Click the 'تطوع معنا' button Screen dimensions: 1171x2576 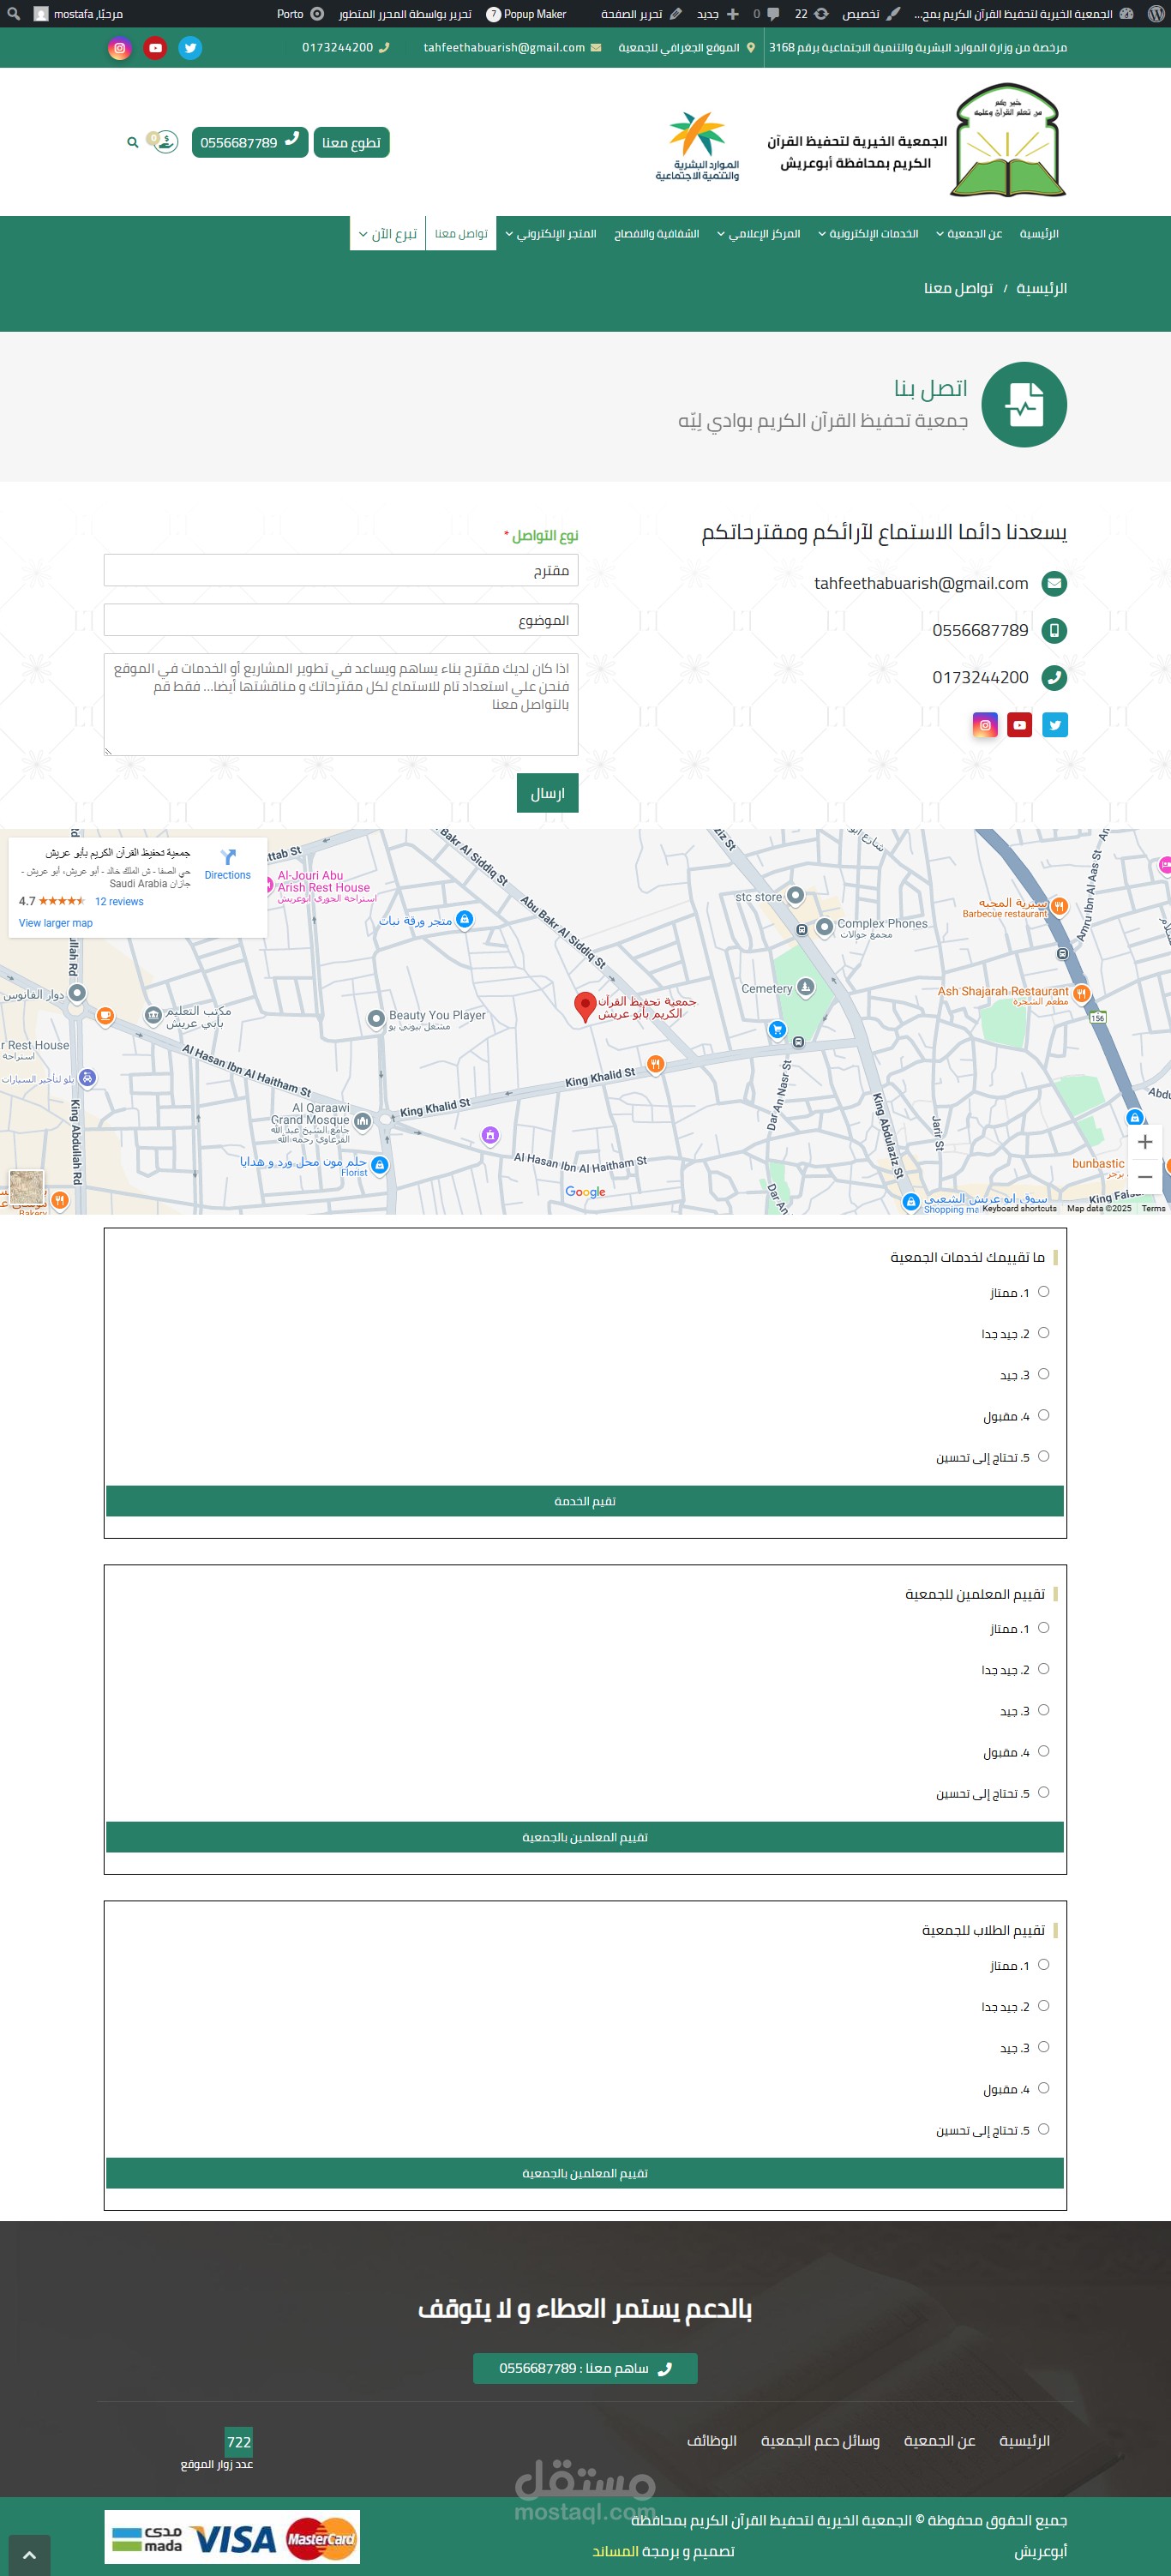click(351, 142)
